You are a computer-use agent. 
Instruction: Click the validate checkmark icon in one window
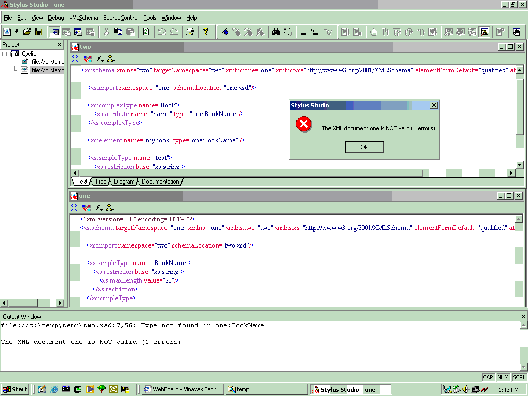click(87, 208)
